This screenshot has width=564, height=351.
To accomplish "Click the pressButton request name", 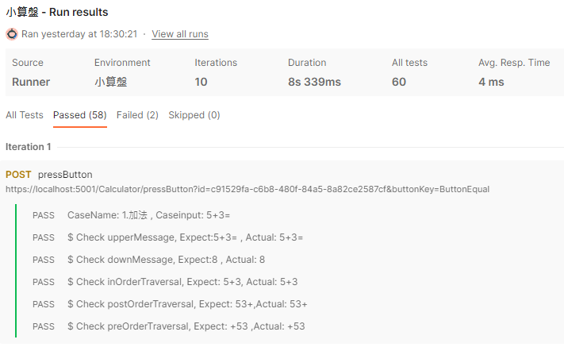I will point(65,175).
